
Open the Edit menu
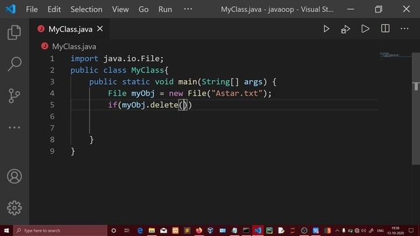[54, 9]
